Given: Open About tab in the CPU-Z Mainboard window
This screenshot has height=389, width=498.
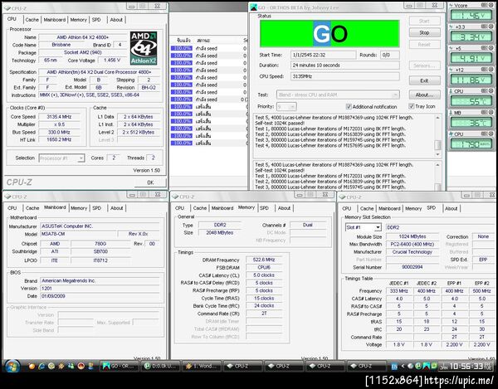Looking at the screenshot, I should tap(116, 208).
